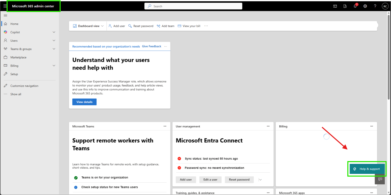
Task: Open Billing card more options
Action: (x=372, y=126)
